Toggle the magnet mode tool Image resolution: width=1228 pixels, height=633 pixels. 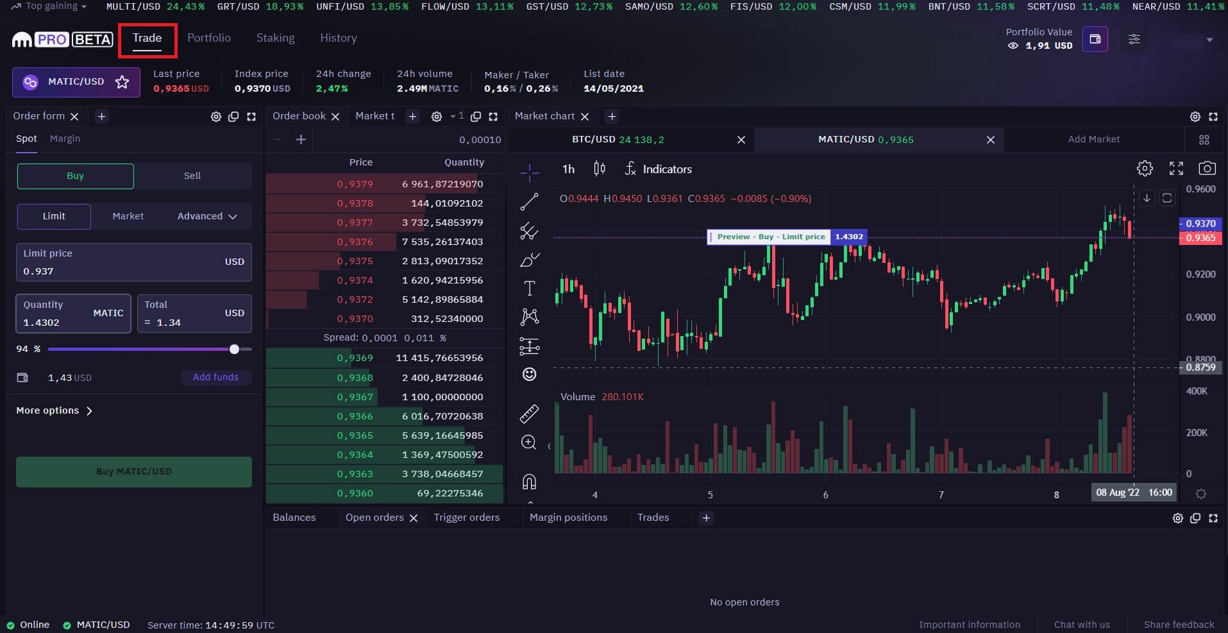pos(529,482)
